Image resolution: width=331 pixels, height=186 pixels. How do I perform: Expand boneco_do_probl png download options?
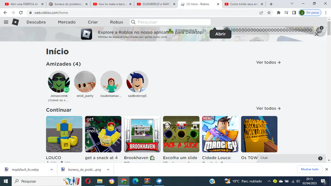click(108, 169)
